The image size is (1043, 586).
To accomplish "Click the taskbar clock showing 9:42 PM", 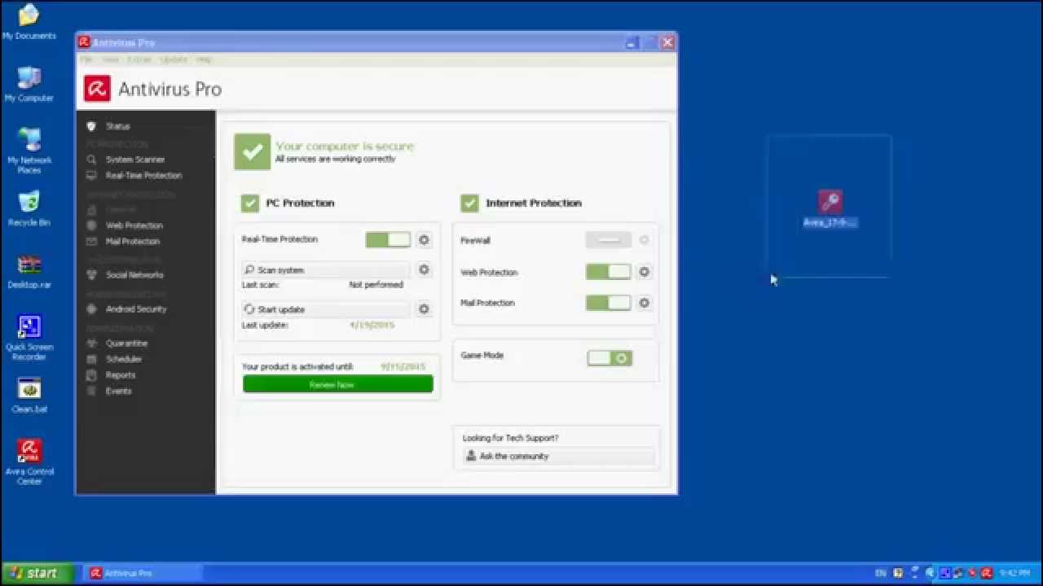I will tap(1014, 573).
